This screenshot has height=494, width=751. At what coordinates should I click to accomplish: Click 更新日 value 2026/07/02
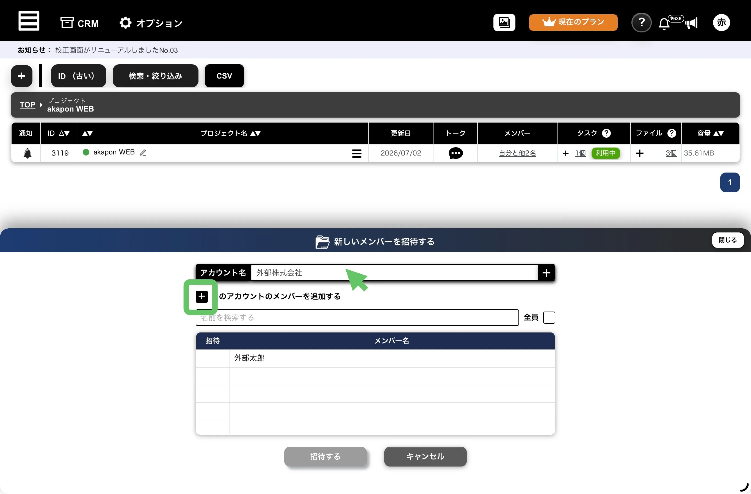click(x=401, y=153)
